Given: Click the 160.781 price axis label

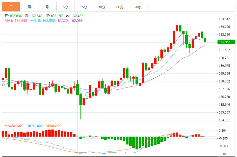Looking at the screenshot, I should [224, 58].
